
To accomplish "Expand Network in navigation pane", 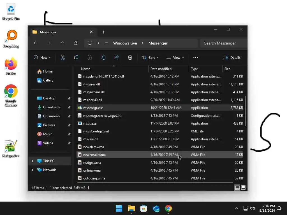I will tap(33, 170).
